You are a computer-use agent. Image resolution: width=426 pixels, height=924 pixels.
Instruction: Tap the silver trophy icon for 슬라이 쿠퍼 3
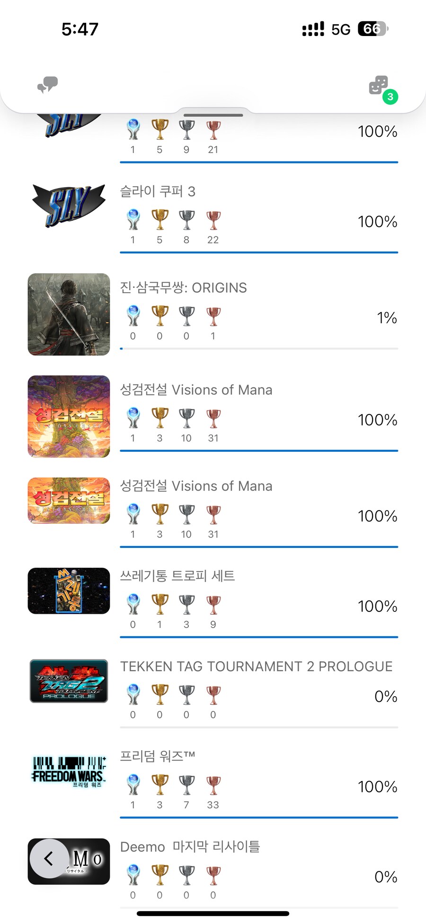coord(186,220)
